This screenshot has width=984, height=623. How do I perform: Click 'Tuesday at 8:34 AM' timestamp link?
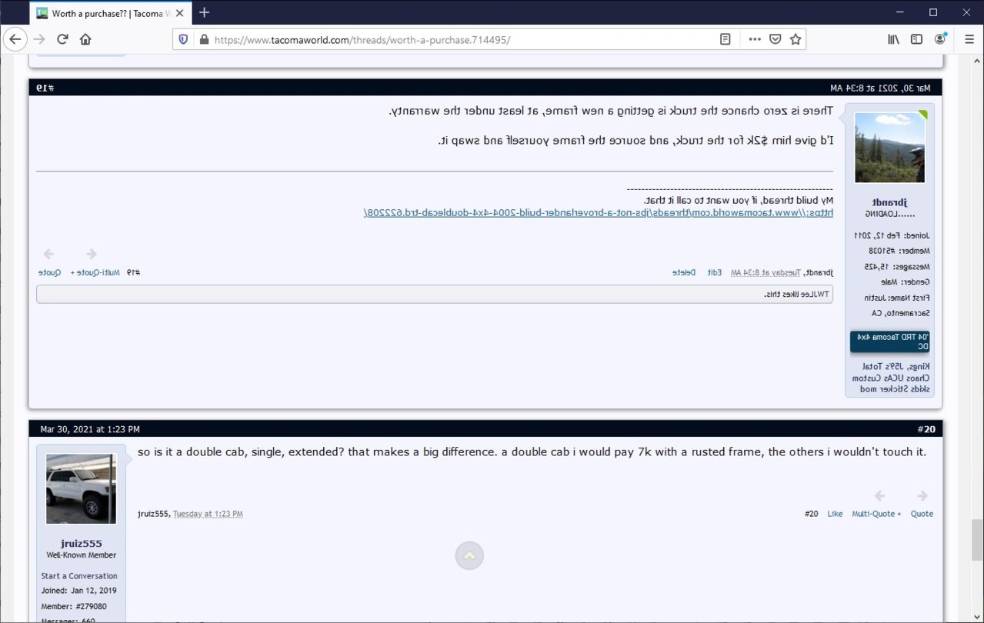click(x=764, y=272)
